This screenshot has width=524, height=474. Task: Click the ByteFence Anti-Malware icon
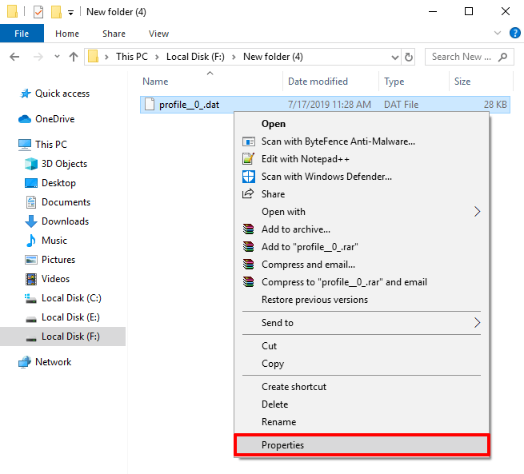(x=248, y=141)
